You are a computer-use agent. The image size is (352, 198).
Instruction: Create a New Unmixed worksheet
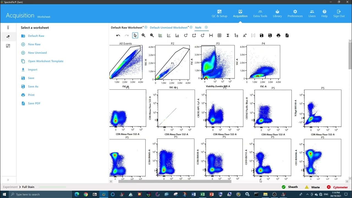(x=37, y=53)
